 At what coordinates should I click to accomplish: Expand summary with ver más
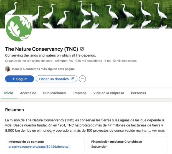pyautogui.click(x=158, y=130)
